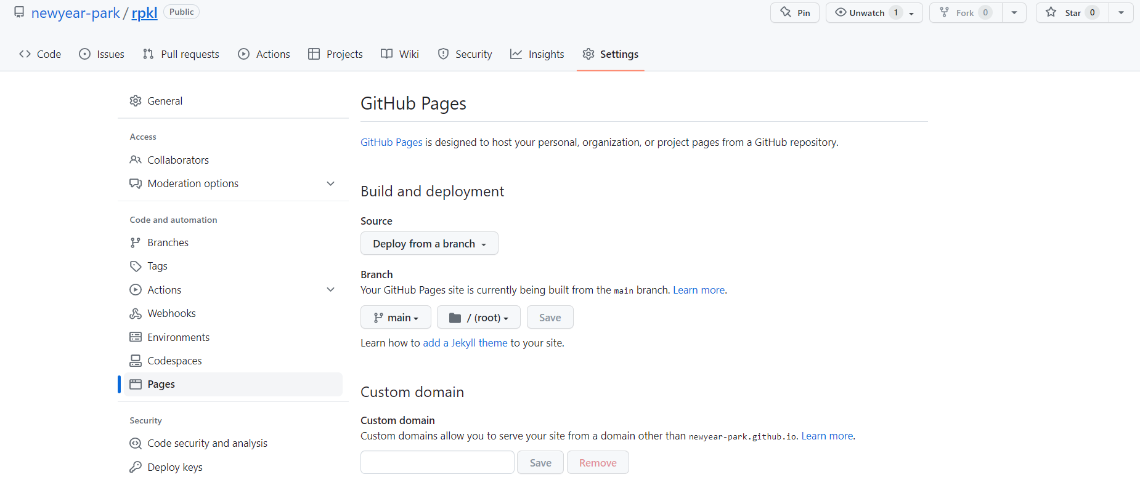Open the main branch selector dropdown
The height and width of the screenshot is (477, 1140).
396,318
